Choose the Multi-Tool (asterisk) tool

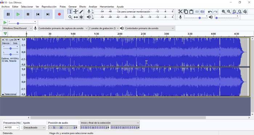pyautogui.click(x=81, y=17)
